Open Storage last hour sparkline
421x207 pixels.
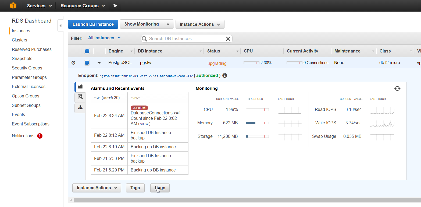290,136
